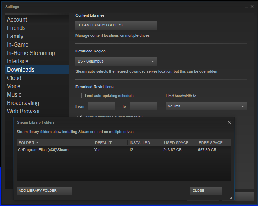
Task: Click the 213.67 GB used space value
Action: (x=172, y=150)
